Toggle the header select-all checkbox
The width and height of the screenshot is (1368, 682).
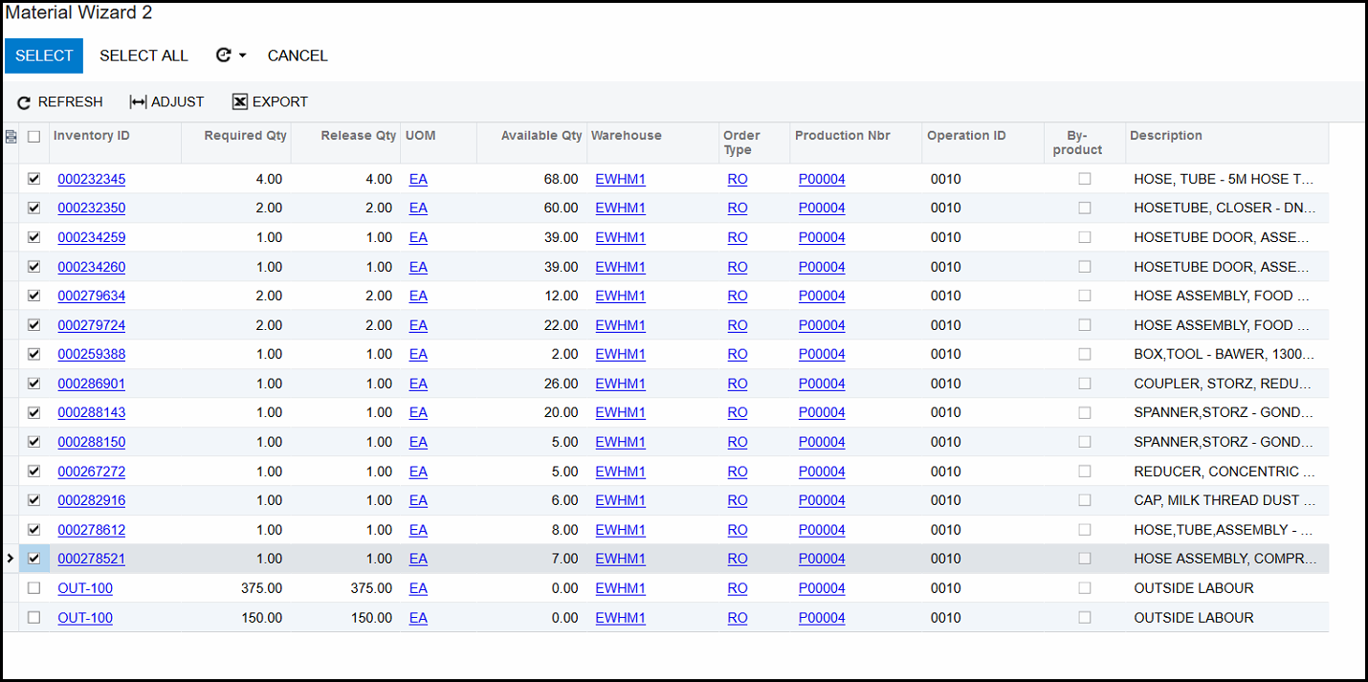click(x=34, y=137)
